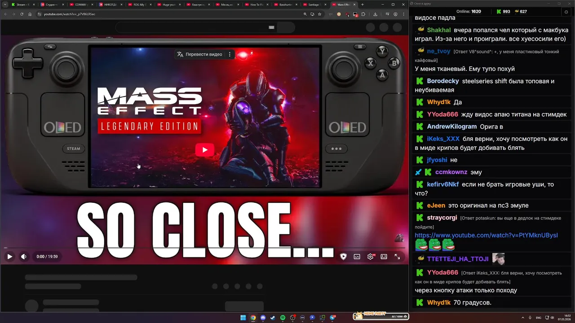Switch to the 'CONWAY' browser tab

pos(80,4)
